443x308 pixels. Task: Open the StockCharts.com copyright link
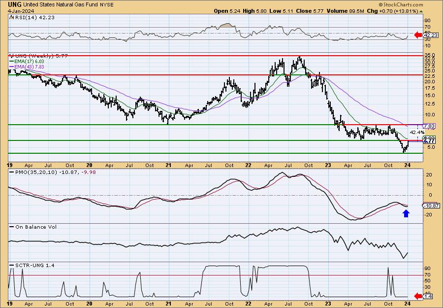(x=401, y=4)
